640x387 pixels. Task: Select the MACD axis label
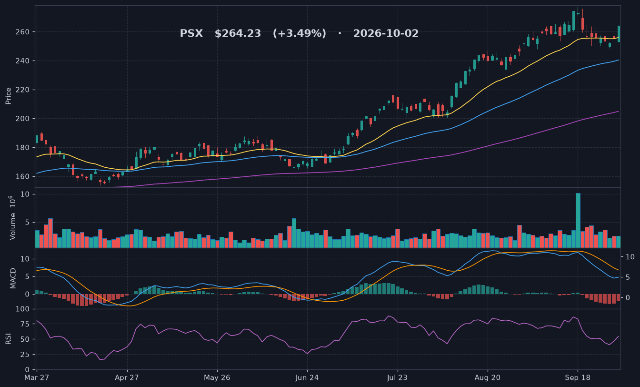13,278
